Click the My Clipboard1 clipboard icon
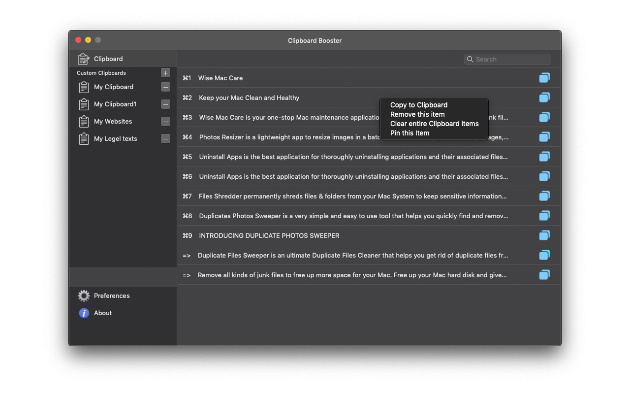Screen dimensions: 630x394 click(x=84, y=104)
